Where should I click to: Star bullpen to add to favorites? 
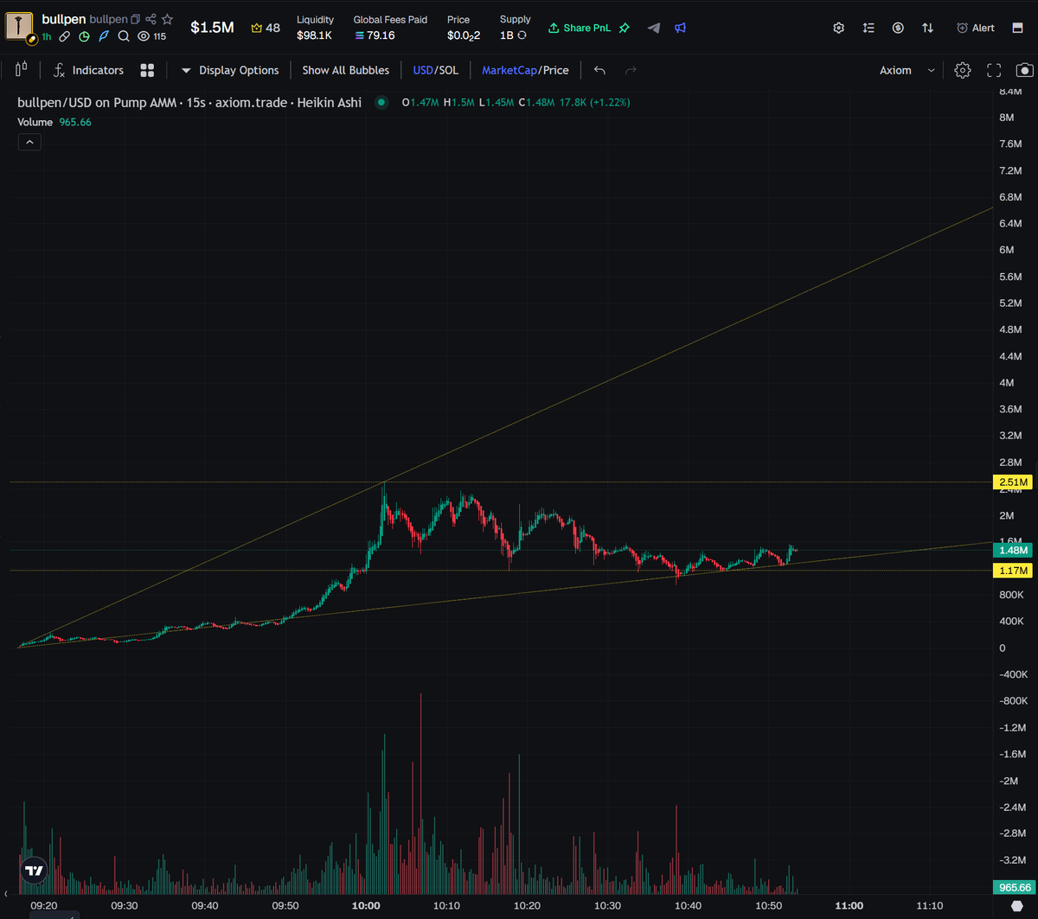(168, 19)
